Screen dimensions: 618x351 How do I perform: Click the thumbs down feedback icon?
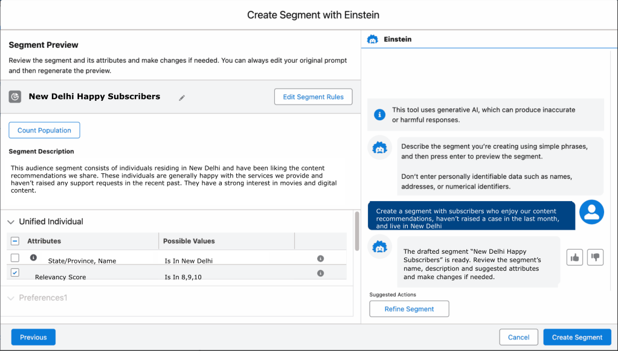click(x=596, y=257)
